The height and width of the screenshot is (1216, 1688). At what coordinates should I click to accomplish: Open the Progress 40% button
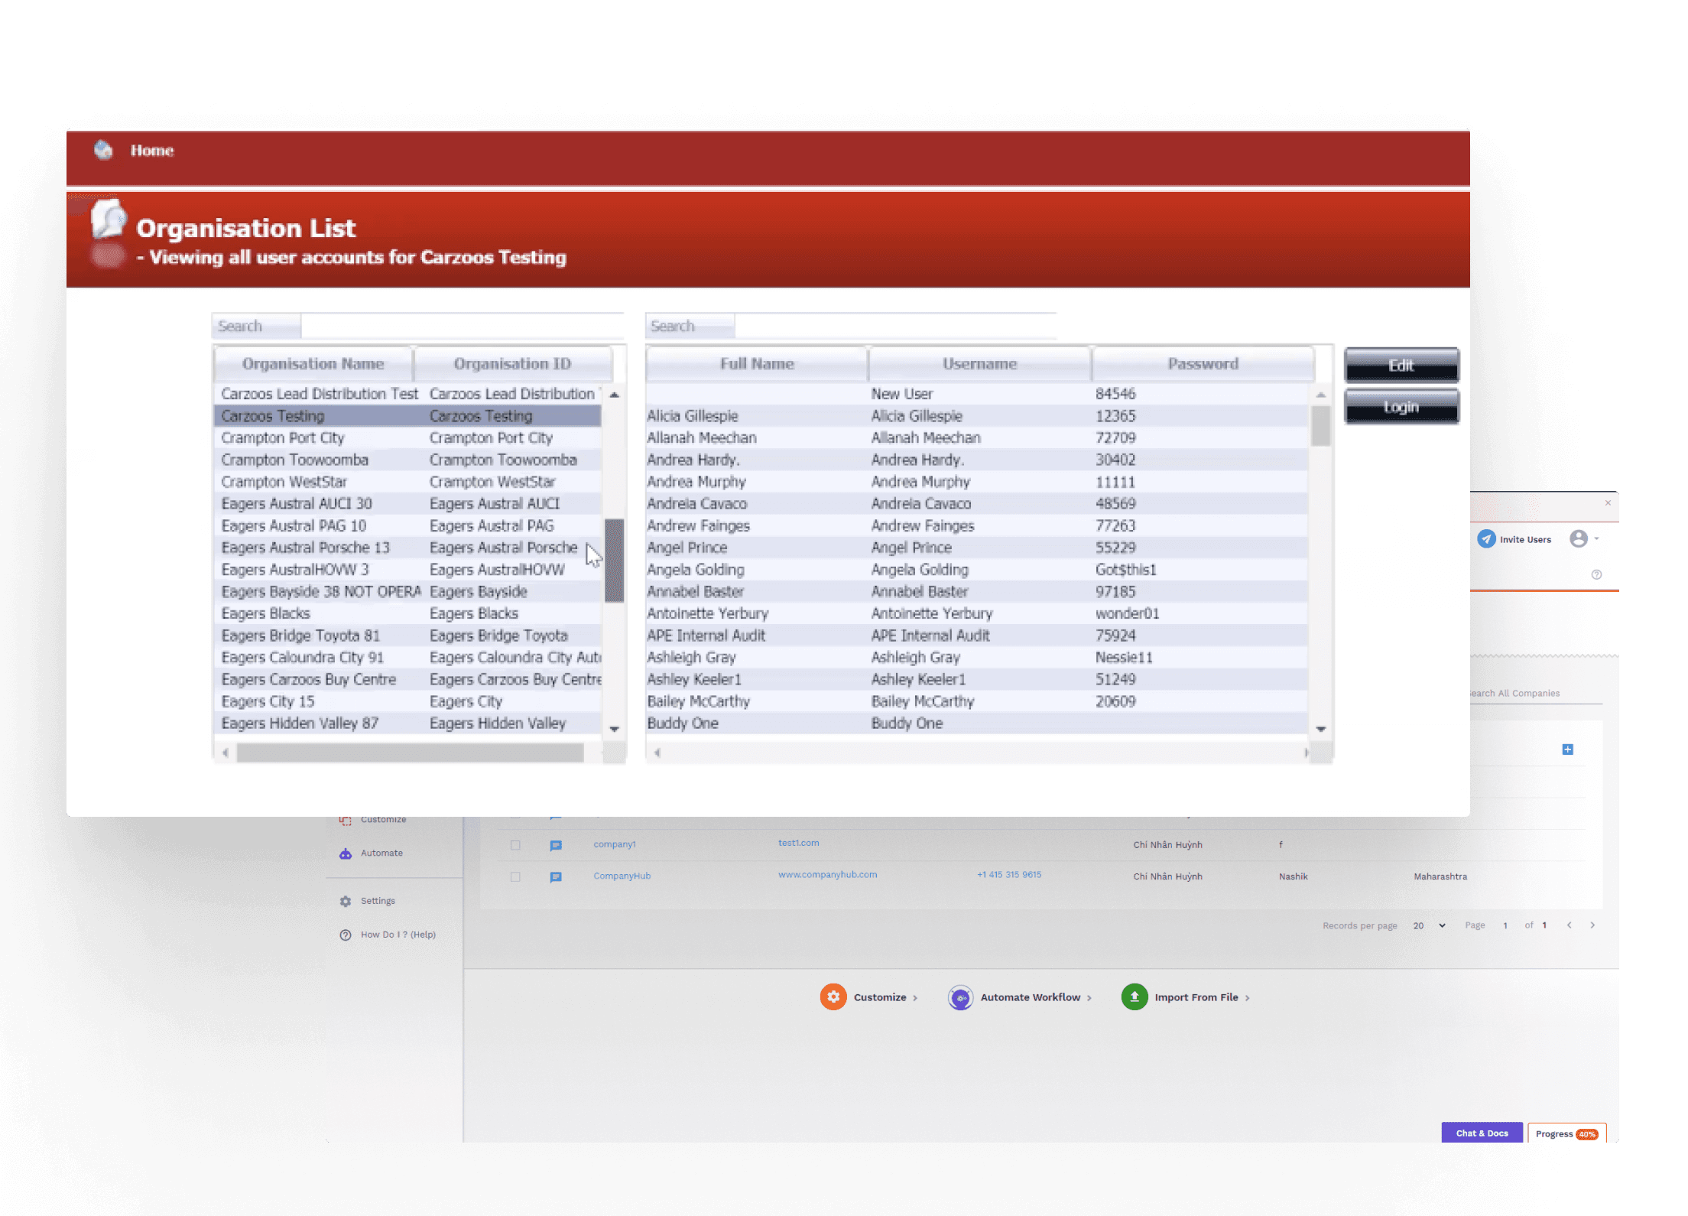(x=1566, y=1133)
